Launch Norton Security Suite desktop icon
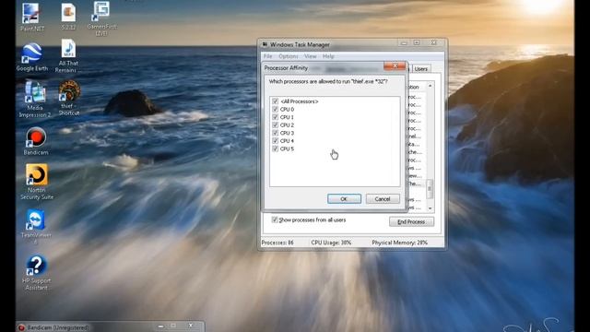The height and width of the screenshot is (332, 590). coord(37,182)
